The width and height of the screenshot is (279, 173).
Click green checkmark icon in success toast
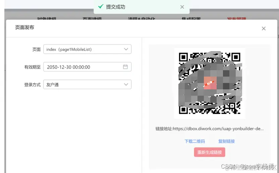tap(101, 7)
